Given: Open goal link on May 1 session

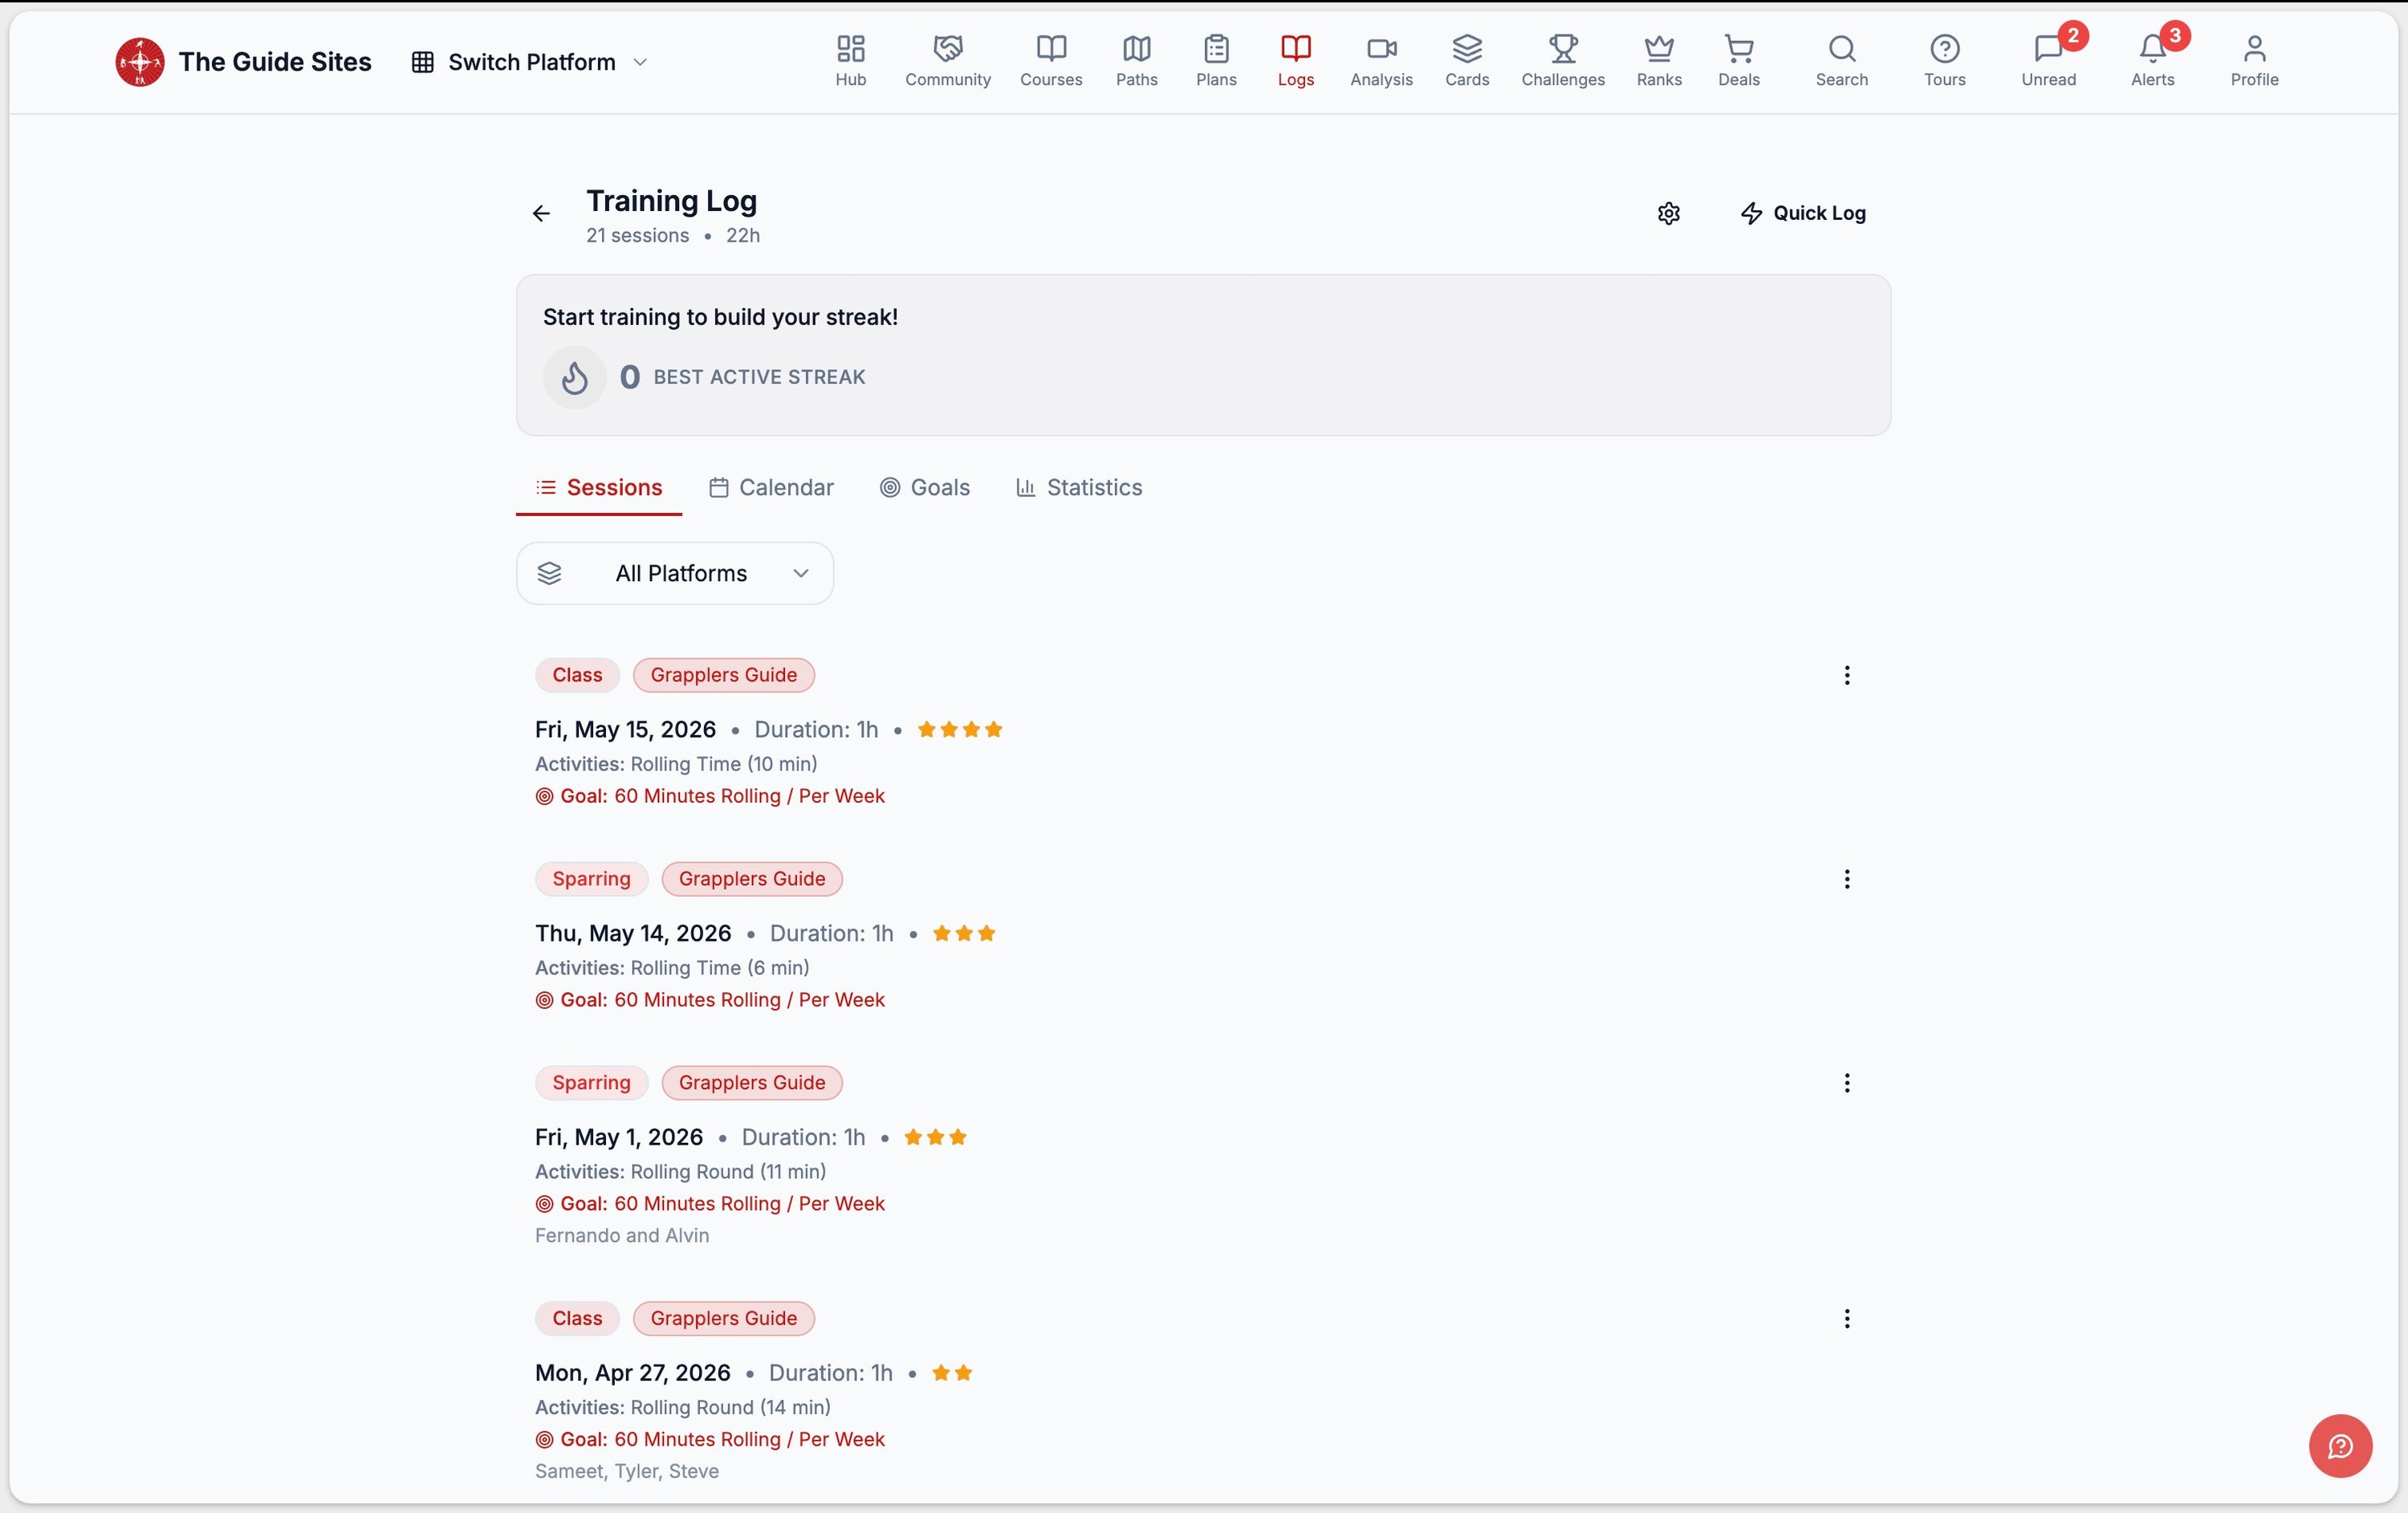Looking at the screenshot, I should tap(710, 1204).
